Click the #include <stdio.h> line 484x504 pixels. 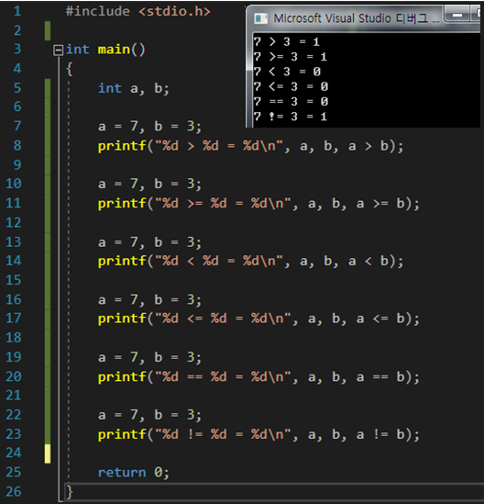click(138, 12)
